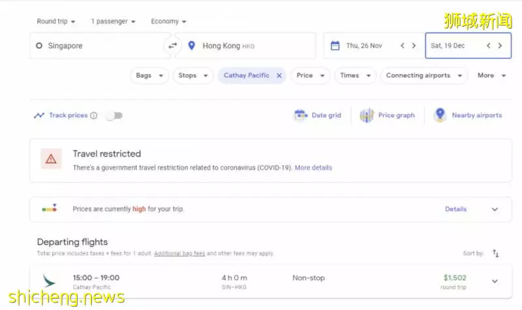Open the 1 passenger dropdown
522x310 pixels.
click(x=113, y=21)
